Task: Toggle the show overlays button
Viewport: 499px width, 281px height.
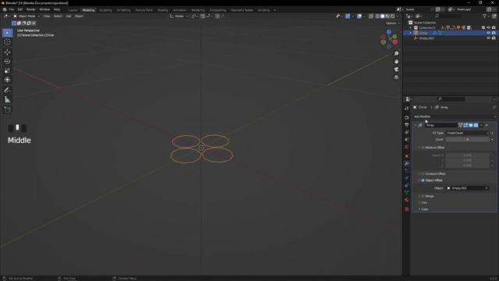Action: (x=359, y=16)
